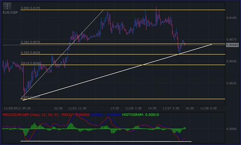Click the 0.0000 MACD axis label

(x=231, y=129)
